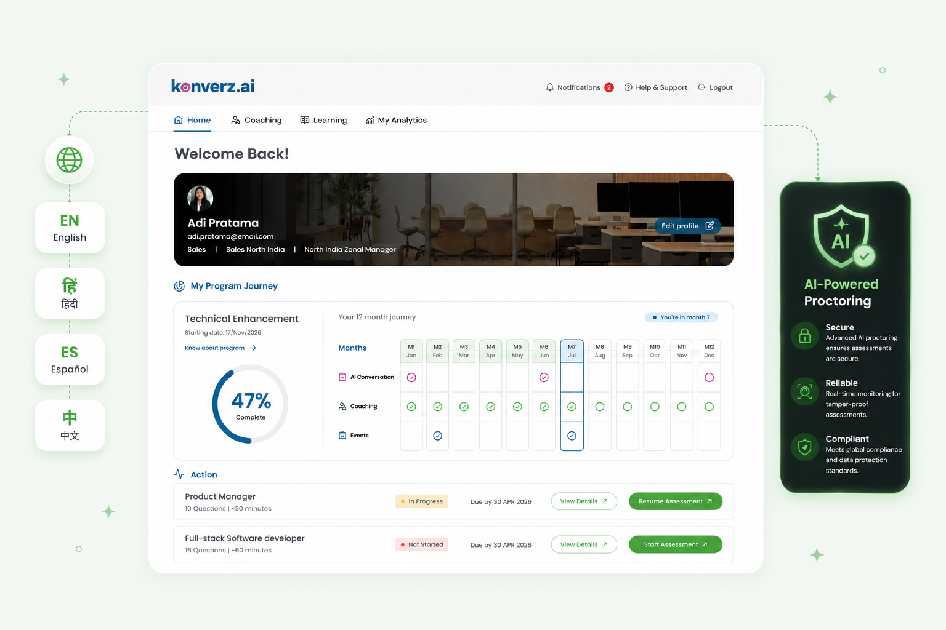Click the Coaching empty circle for Dec

coord(709,407)
